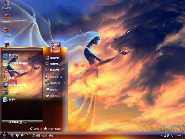Click the user picture thumbnail atop Start menu
Screen dimensions: 185x139
tap(55, 47)
